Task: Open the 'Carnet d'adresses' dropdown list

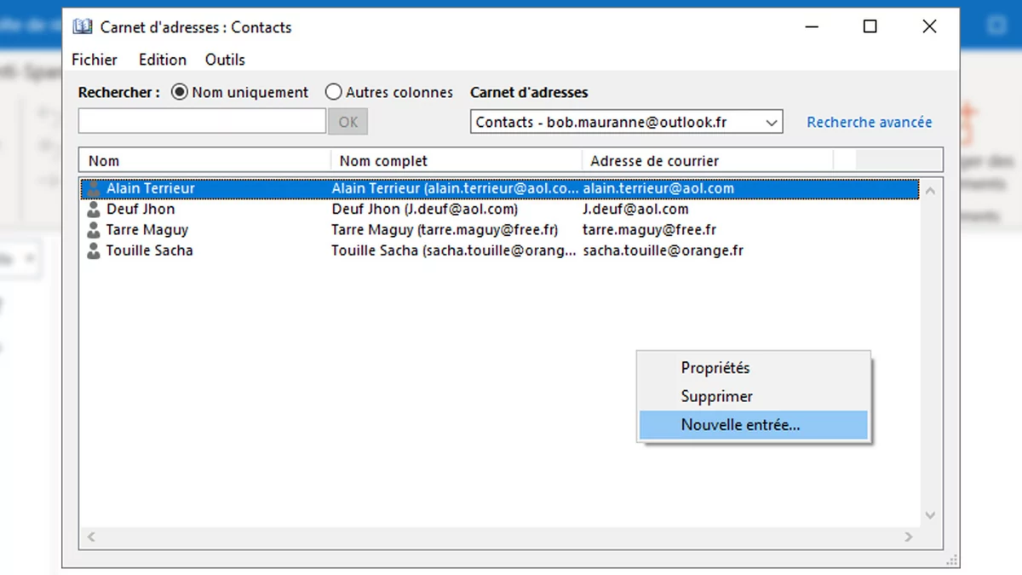Action: [772, 123]
